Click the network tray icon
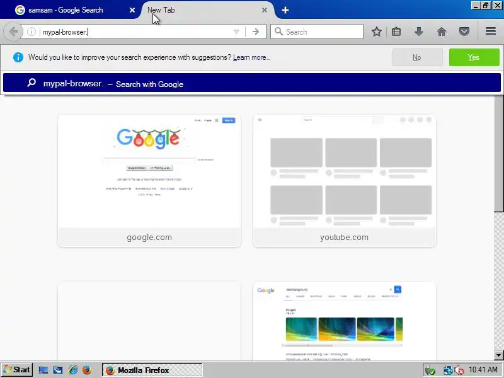Viewport: 504px width, 378px height. (x=447, y=370)
